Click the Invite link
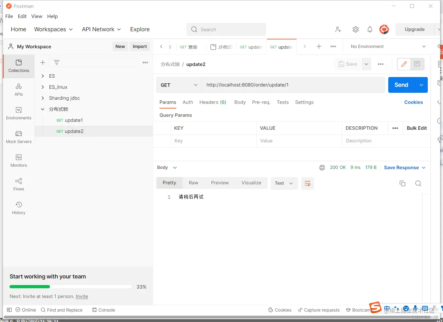Screen dimensions: 443x322 (x=82, y=296)
